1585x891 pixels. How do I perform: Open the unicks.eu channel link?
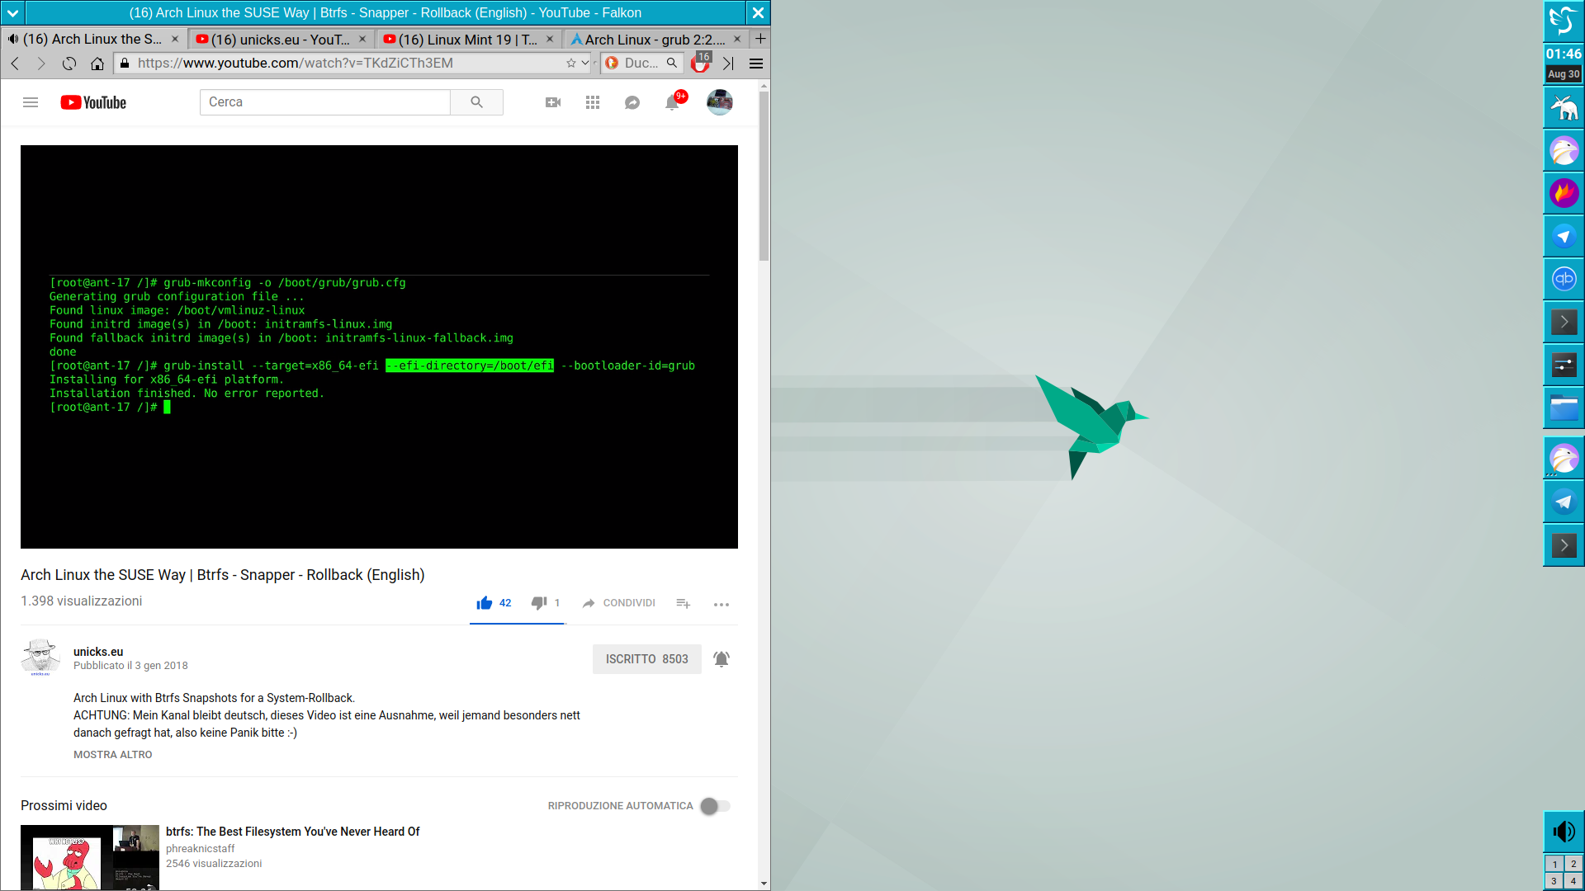coord(97,651)
